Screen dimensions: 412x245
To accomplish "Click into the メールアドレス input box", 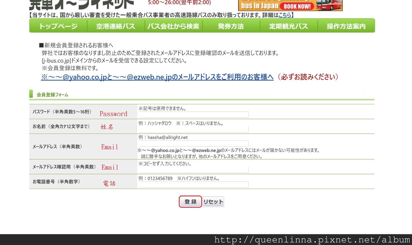I will tap(193, 143).
